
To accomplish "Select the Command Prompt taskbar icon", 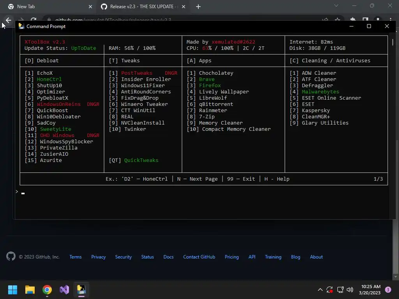I will (x=81, y=290).
